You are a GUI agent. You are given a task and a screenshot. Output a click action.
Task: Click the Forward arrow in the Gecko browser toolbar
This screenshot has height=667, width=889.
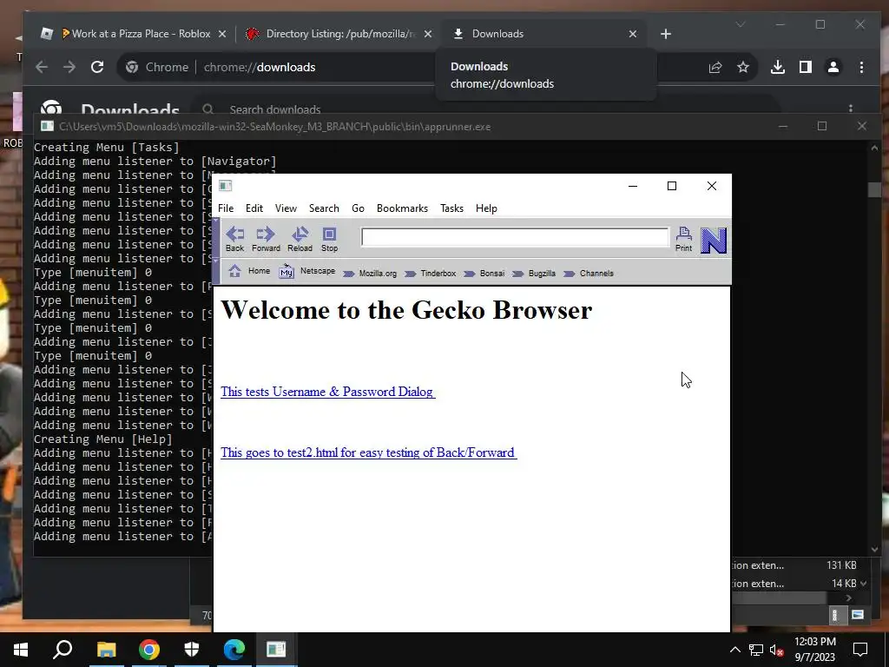(266, 240)
